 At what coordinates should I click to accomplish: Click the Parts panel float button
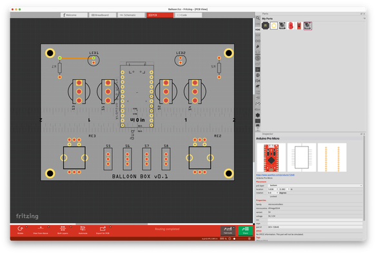click(x=361, y=14)
